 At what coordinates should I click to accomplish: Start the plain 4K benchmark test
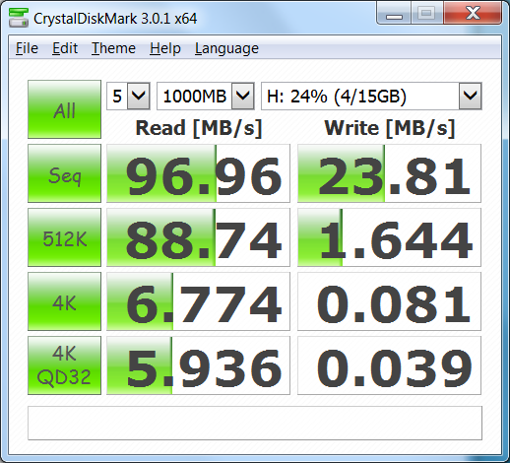pyautogui.click(x=64, y=301)
